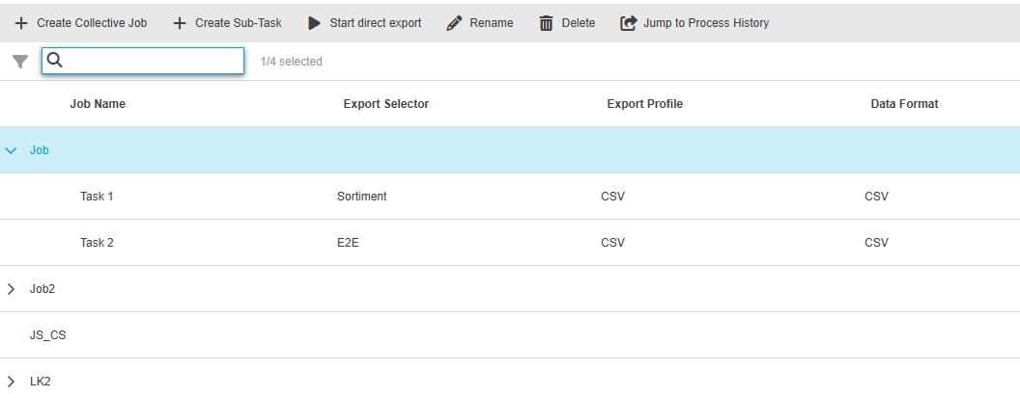
Task: Click the Export Selector column header
Action: coord(385,104)
